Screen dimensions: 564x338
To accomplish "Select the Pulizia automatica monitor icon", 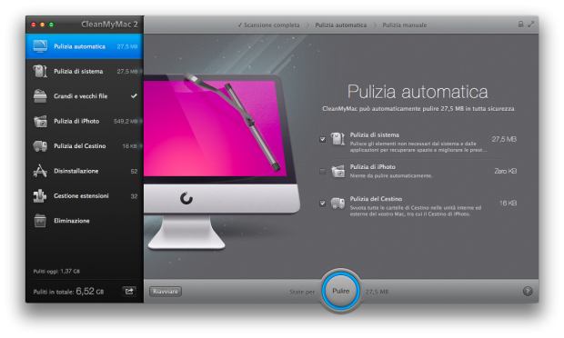I will click(x=40, y=46).
